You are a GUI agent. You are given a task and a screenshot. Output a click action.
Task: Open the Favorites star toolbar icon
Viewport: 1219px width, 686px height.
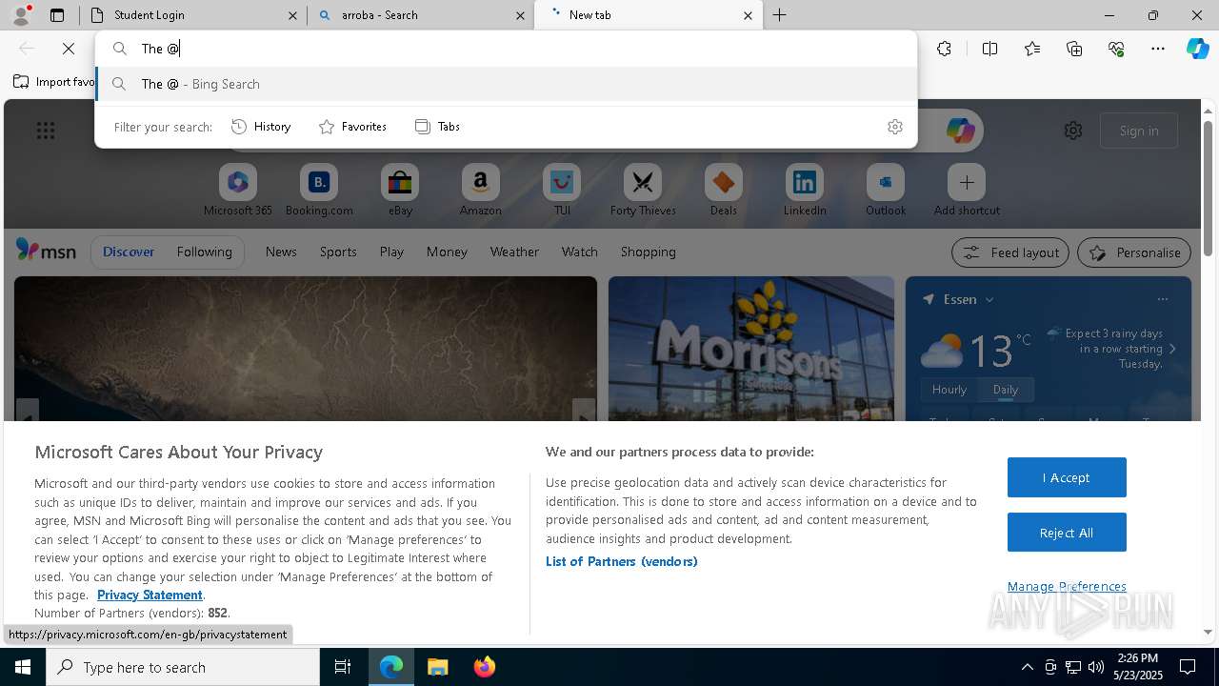pyautogui.click(x=1032, y=49)
